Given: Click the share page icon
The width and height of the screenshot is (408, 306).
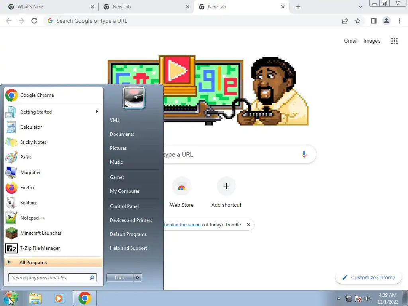Looking at the screenshot, I should coord(345,21).
